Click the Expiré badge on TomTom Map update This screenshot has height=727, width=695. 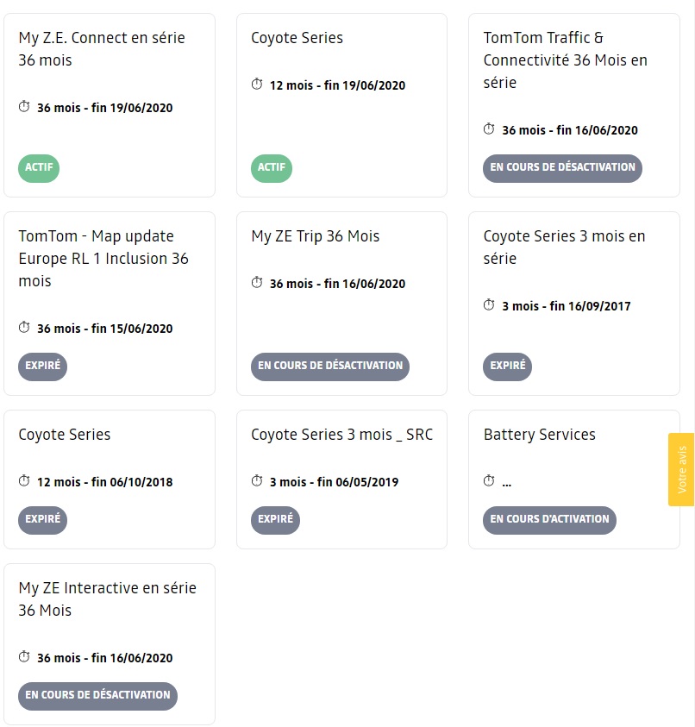(x=42, y=367)
